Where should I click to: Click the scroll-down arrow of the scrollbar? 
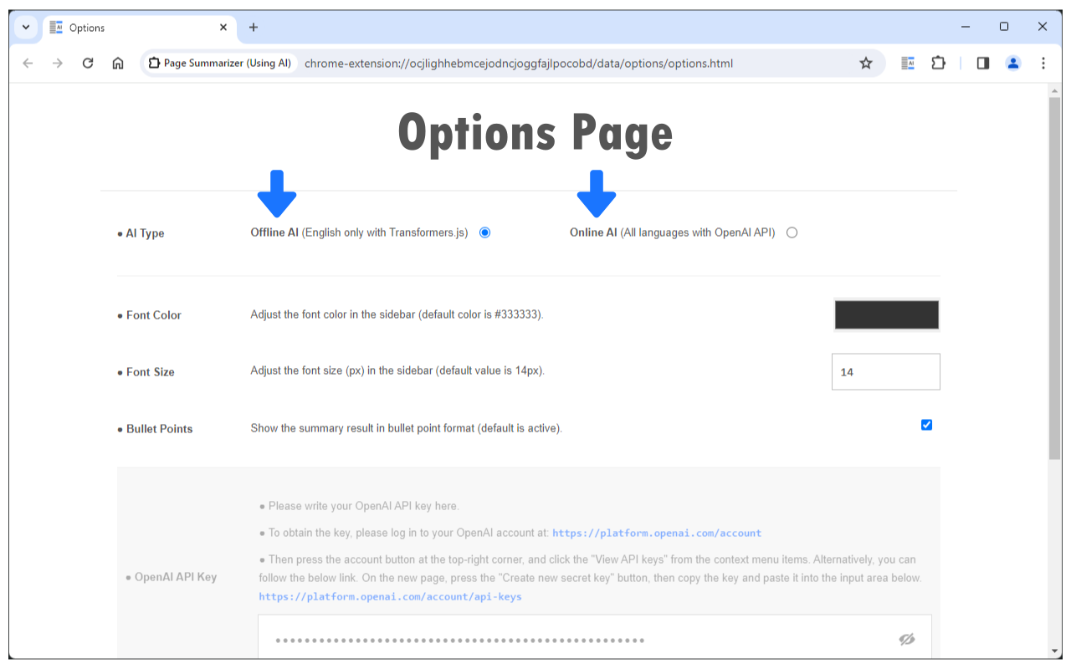pos(1054,651)
